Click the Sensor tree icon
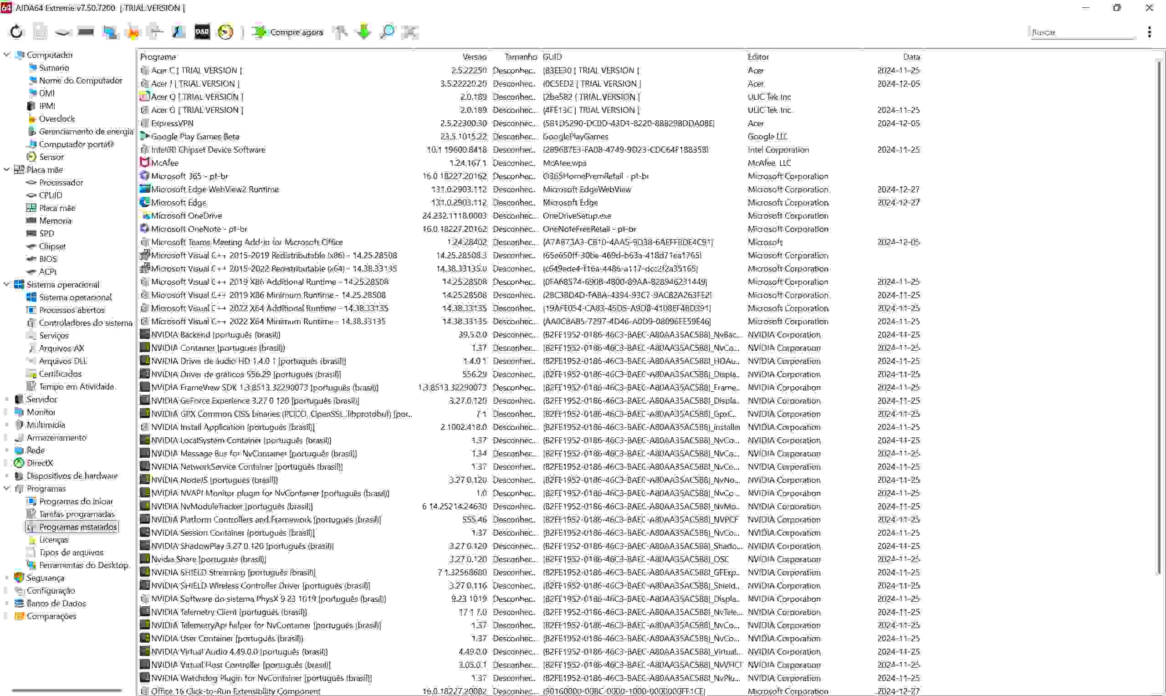The width and height of the screenshot is (1166, 696). coord(31,157)
